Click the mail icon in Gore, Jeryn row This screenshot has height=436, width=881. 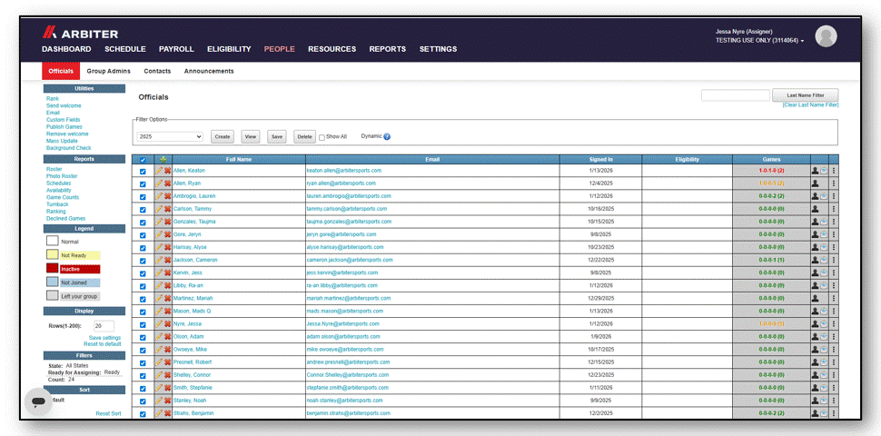824,234
